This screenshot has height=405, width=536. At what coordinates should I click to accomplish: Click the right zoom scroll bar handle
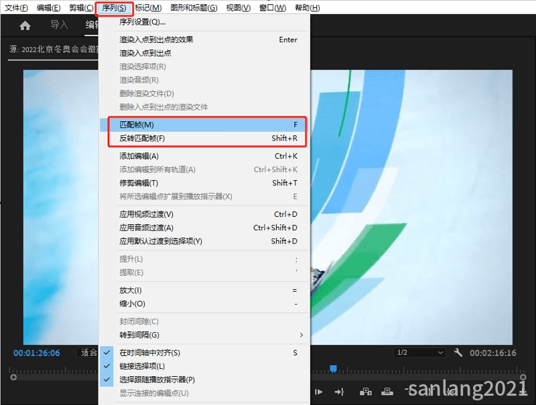pyautogui.click(x=523, y=378)
